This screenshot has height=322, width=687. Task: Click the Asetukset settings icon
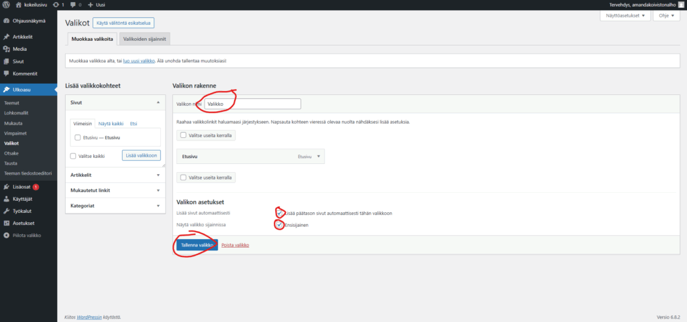(x=7, y=223)
